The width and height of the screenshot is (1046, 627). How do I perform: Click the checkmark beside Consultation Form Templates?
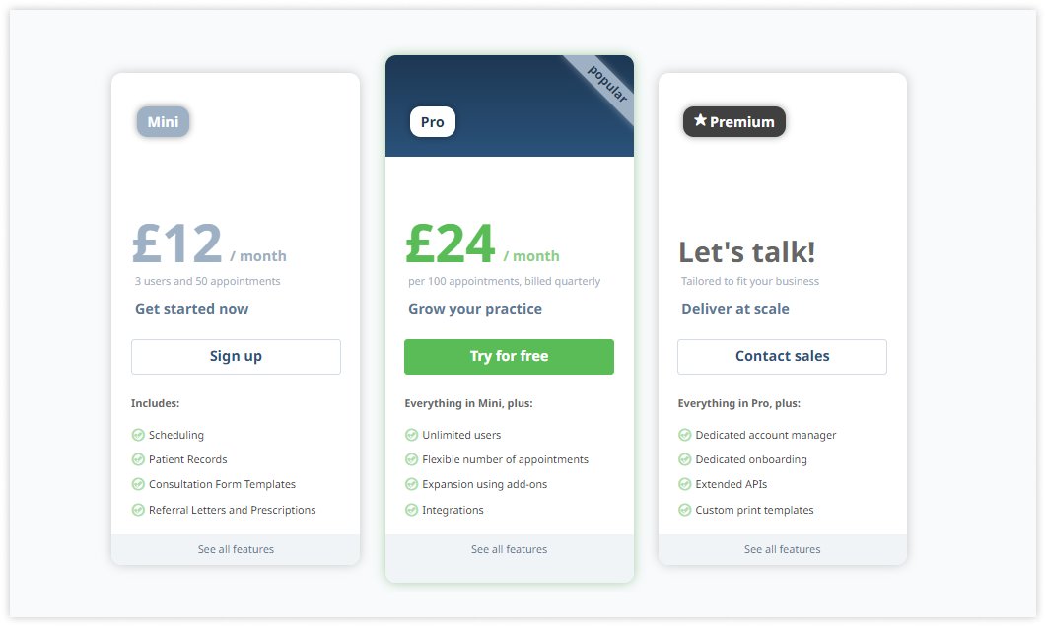138,484
